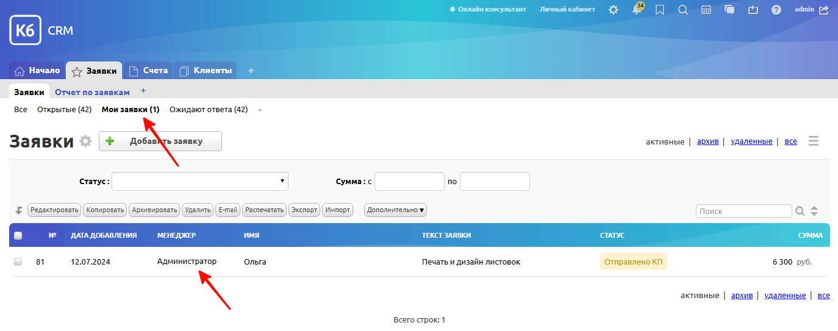Viewport: 838px width, 331px height.
Task: Open the calendar icon in header
Action: 706,10
